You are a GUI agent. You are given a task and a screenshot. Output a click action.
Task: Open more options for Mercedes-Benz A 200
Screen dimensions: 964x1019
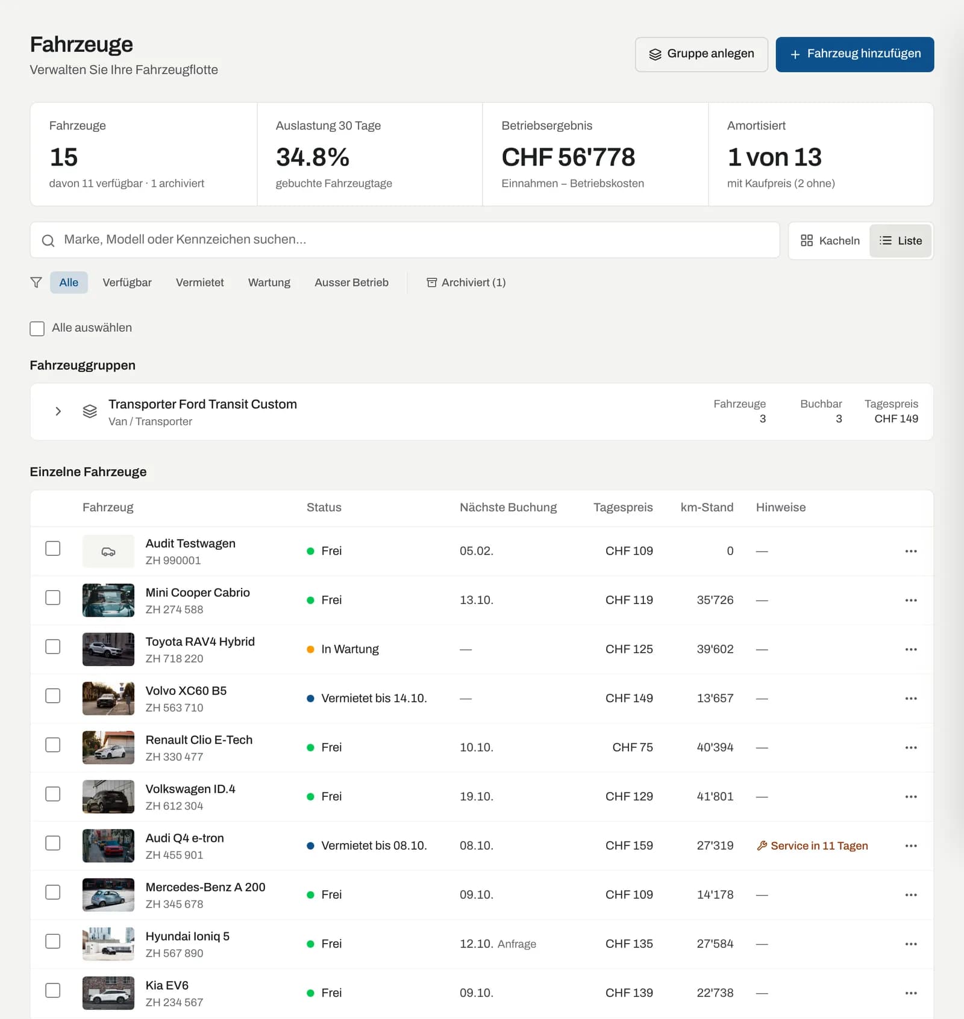coord(910,895)
